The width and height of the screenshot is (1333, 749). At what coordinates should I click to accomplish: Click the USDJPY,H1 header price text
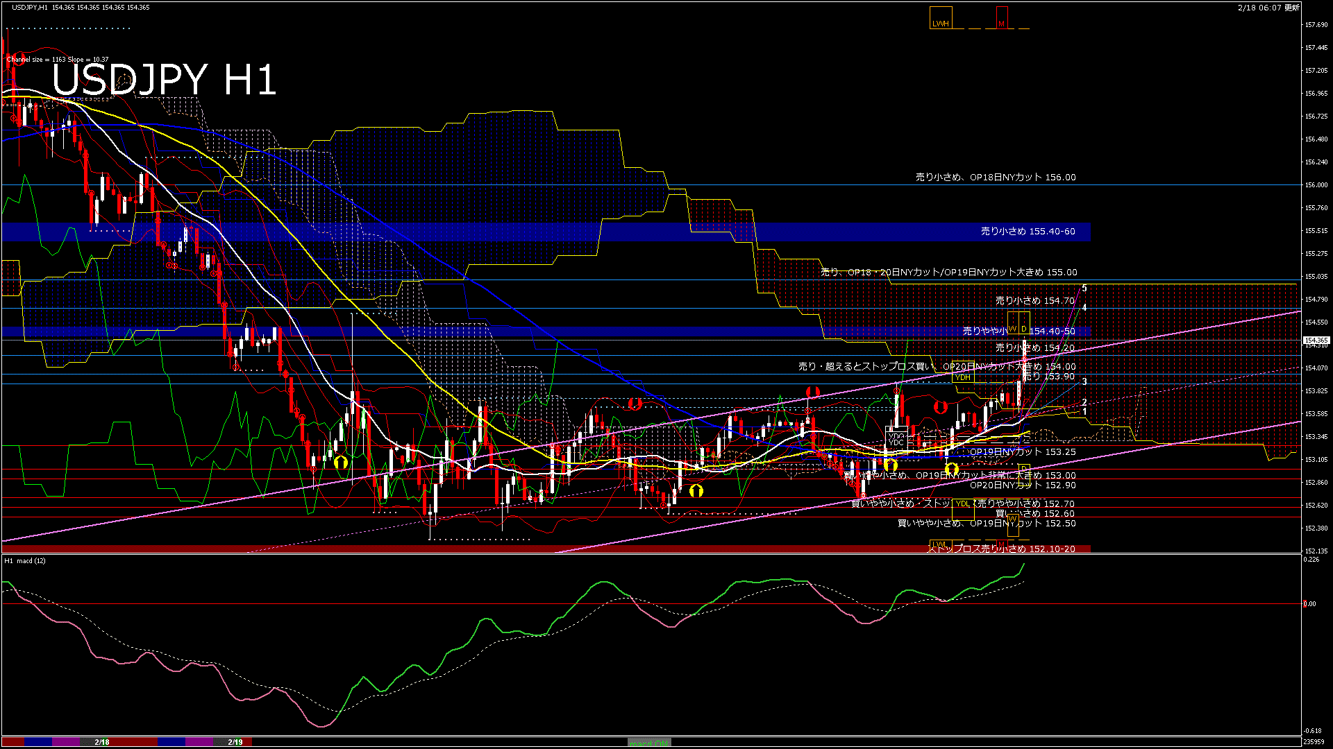(81, 7)
